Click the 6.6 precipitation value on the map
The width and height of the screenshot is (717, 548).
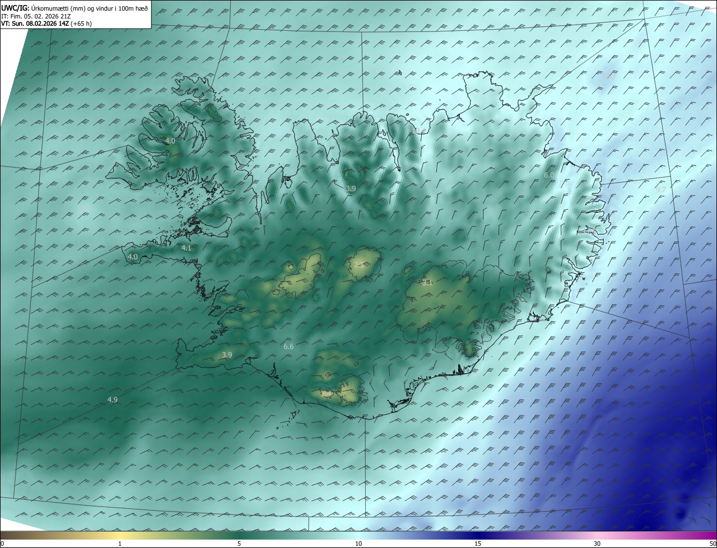[x=288, y=347]
